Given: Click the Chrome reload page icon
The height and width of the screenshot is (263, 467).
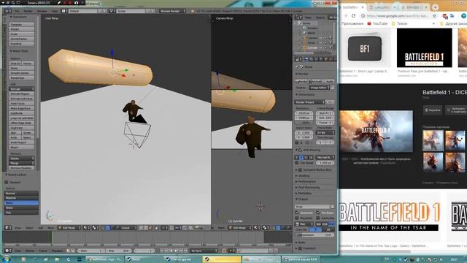Looking at the screenshot, I should click(353, 16).
